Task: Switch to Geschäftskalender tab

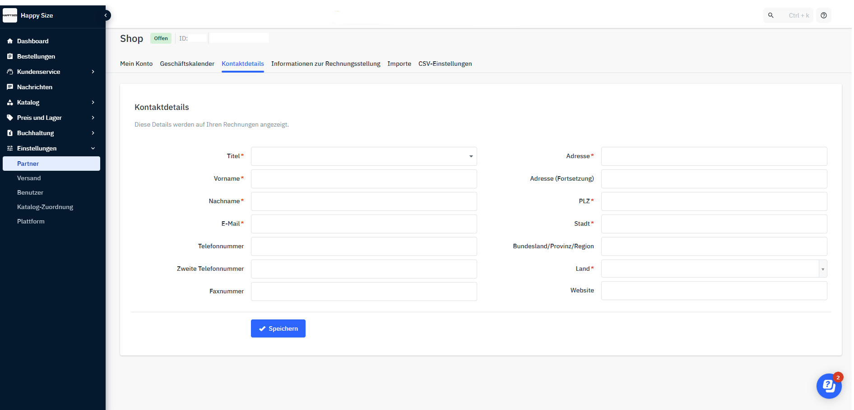Action: point(187,64)
